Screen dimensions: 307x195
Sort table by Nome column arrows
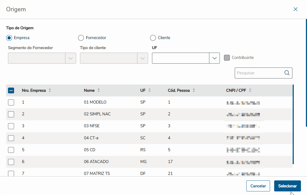tap(99, 90)
